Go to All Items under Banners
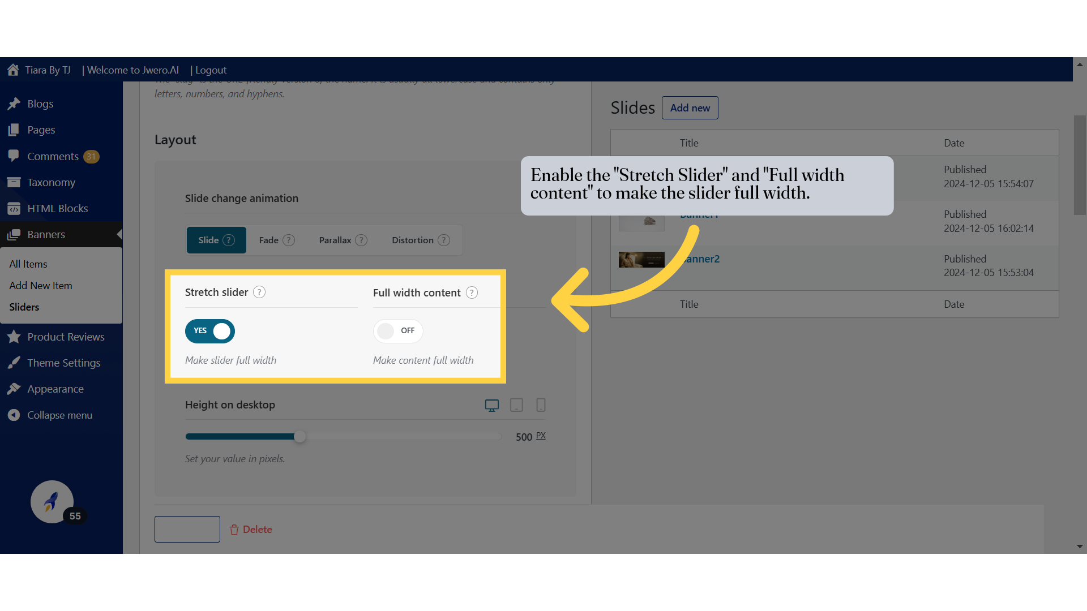This screenshot has height=611, width=1087. point(28,264)
